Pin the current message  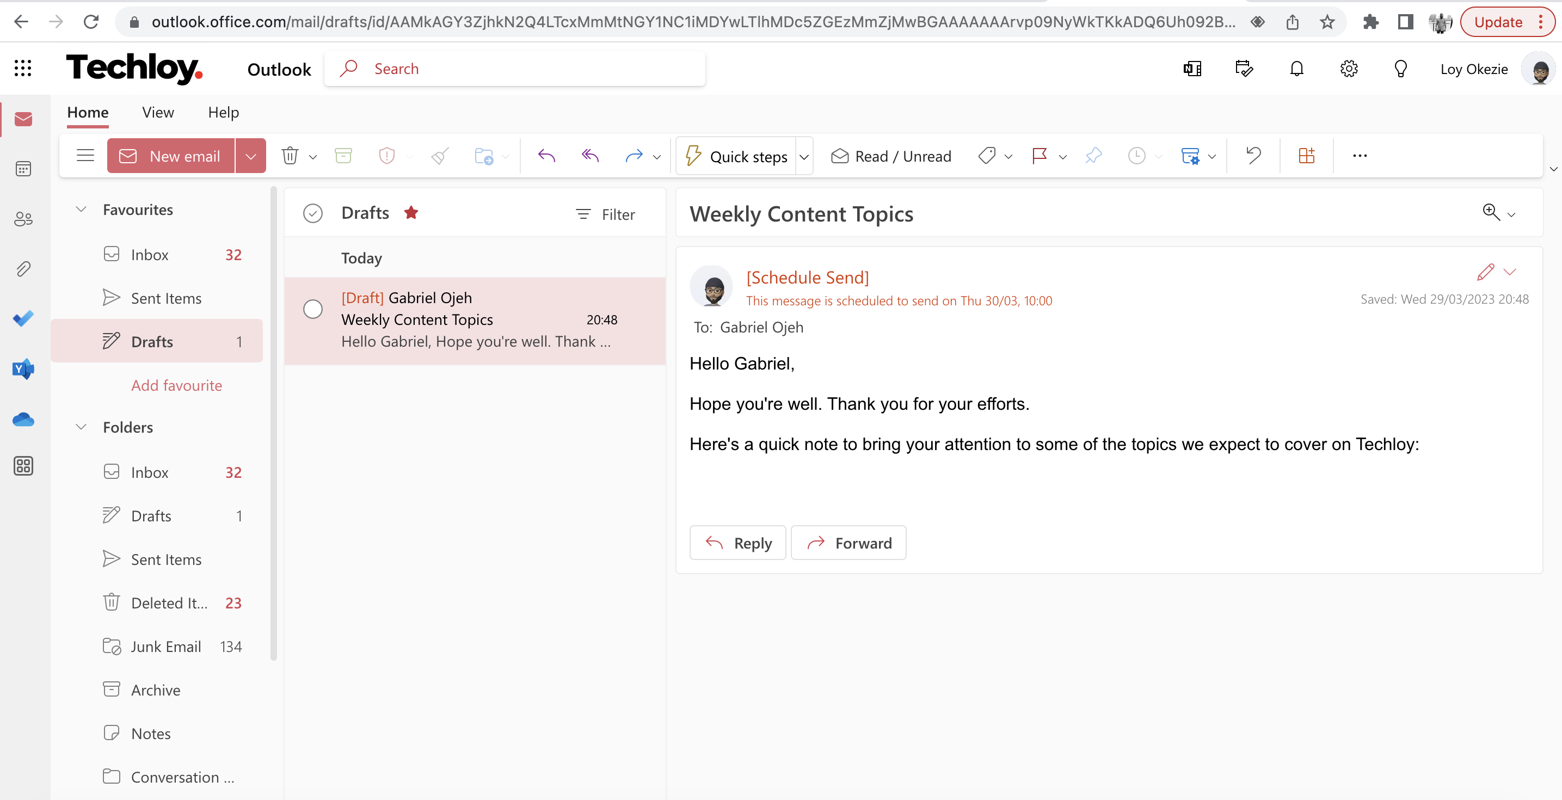pyautogui.click(x=1093, y=156)
